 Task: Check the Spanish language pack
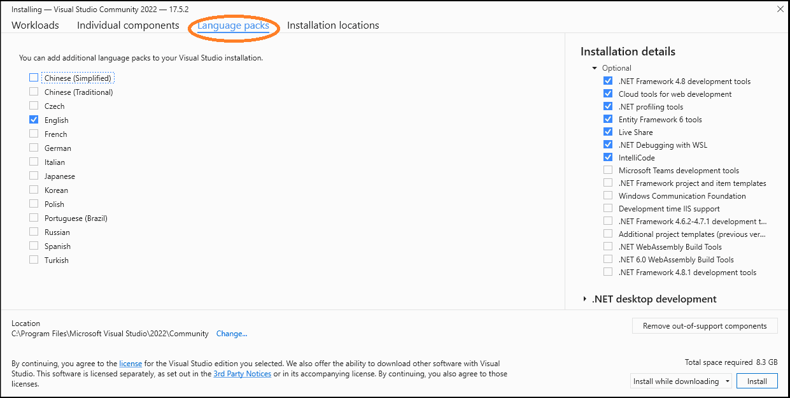coord(34,246)
